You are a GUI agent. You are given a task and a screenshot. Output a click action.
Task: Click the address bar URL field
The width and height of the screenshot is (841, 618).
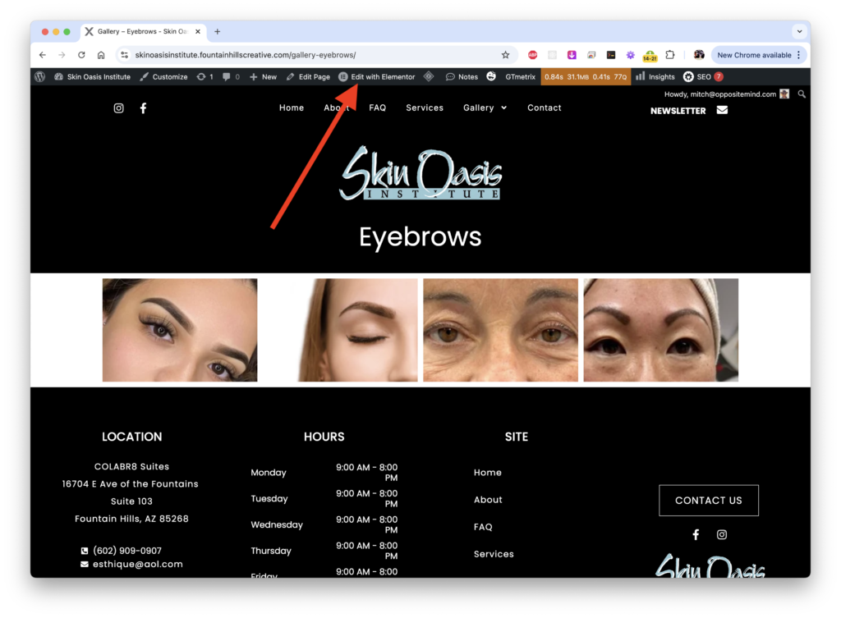[312, 55]
